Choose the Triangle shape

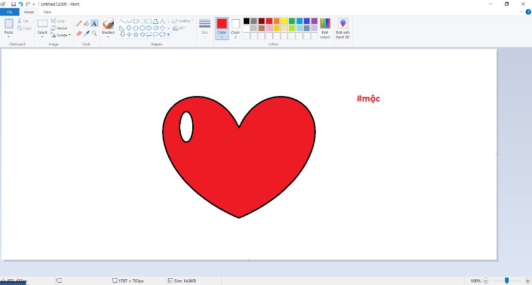coord(163,21)
